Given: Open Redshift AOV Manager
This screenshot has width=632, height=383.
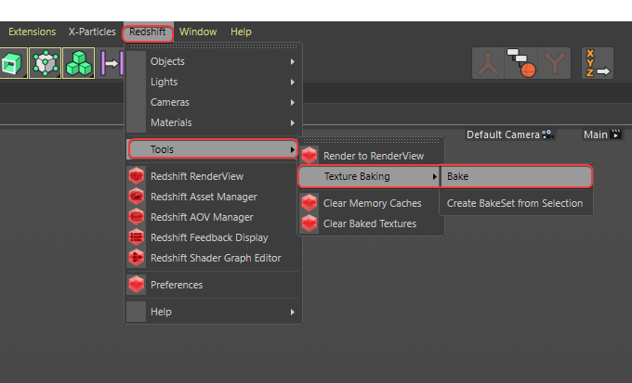Looking at the screenshot, I should pyautogui.click(x=214, y=217).
